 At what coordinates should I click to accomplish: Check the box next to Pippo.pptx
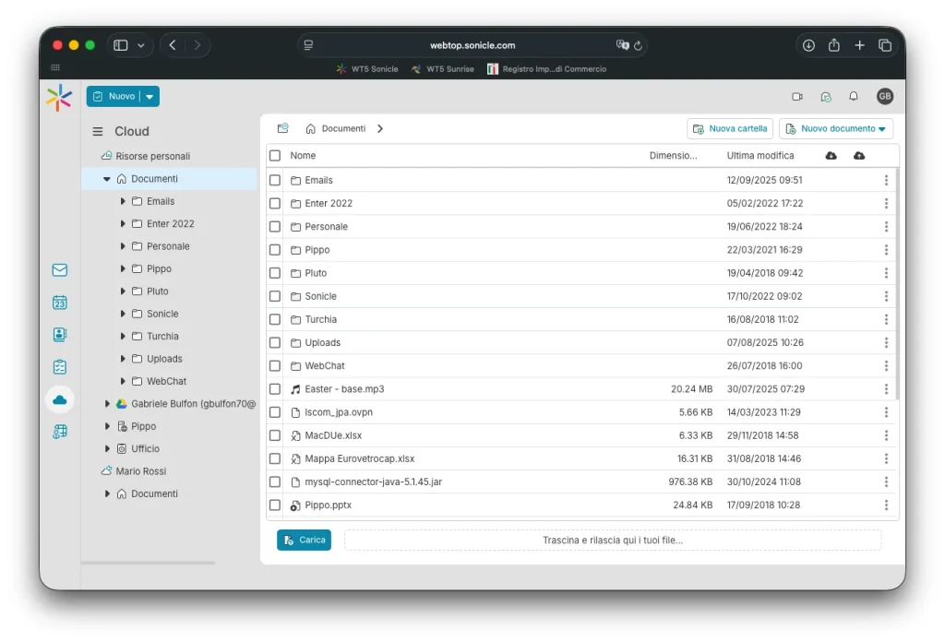[275, 505]
